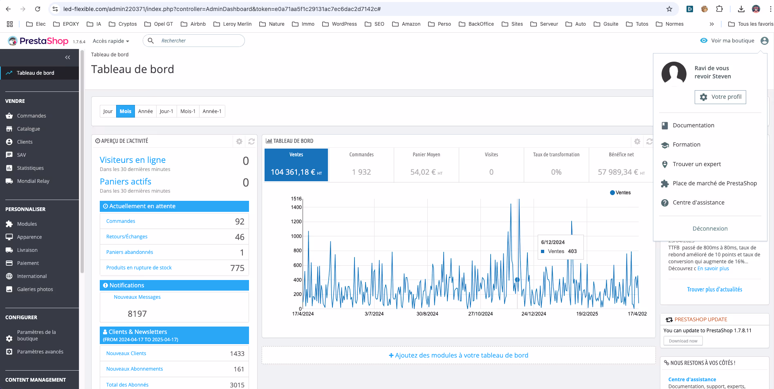Open Produits en rupture de stock link

139,268
